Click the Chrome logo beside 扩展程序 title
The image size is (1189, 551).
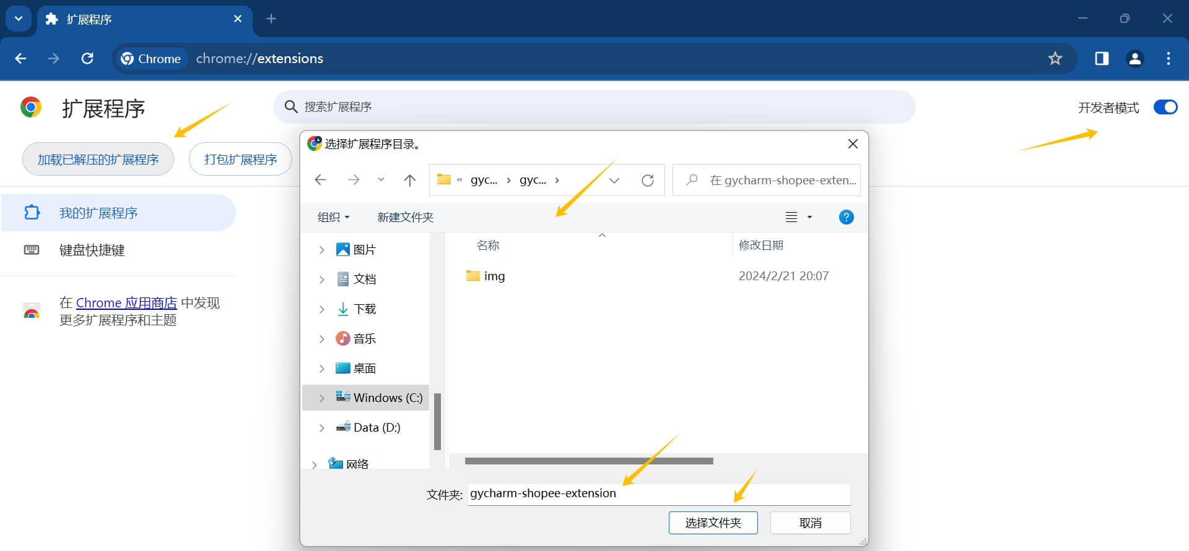coord(31,108)
